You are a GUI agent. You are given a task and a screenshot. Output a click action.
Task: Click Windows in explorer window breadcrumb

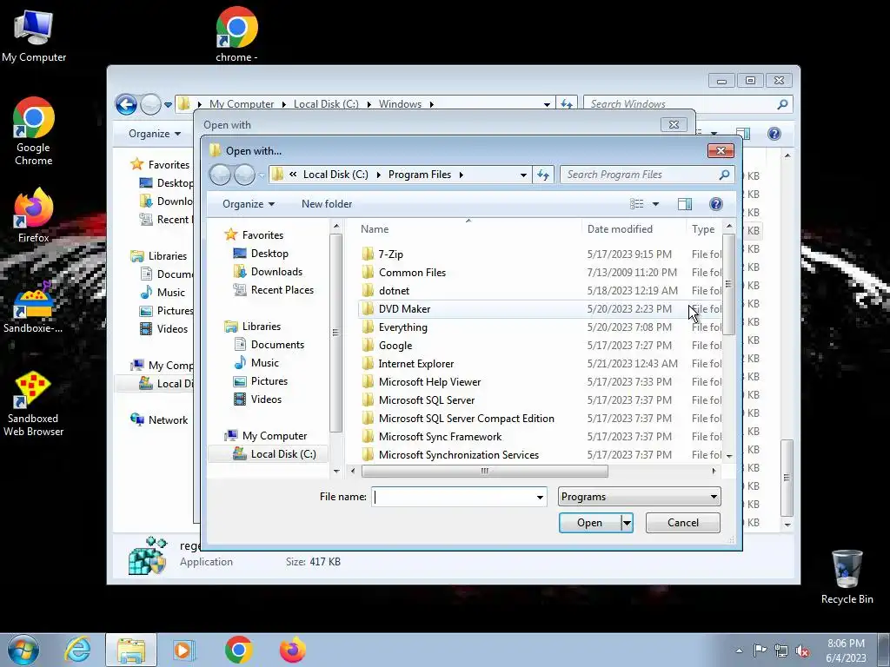coord(400,104)
